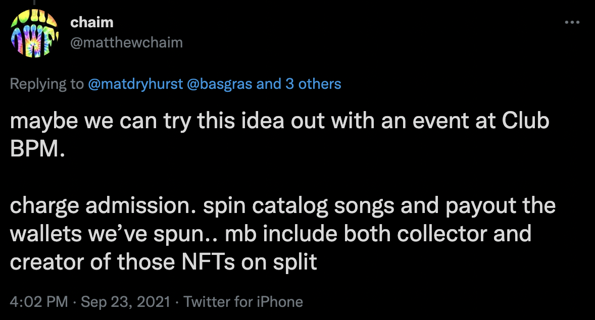Open the "Twitter for iPhone" source label

(243, 302)
